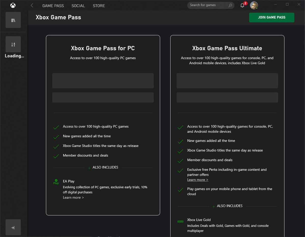Image resolution: width=305 pixels, height=237 pixels.
Task: Open the sort A-Z sidebar icon
Action: pyautogui.click(x=13, y=44)
